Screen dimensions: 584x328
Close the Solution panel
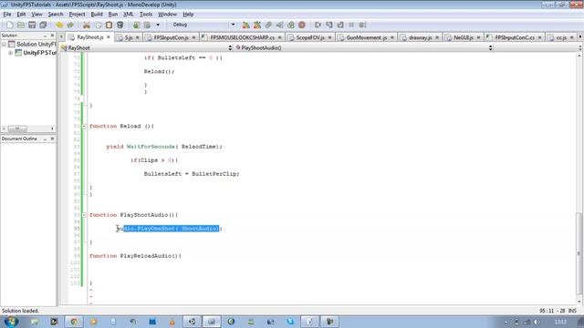(x=52, y=36)
